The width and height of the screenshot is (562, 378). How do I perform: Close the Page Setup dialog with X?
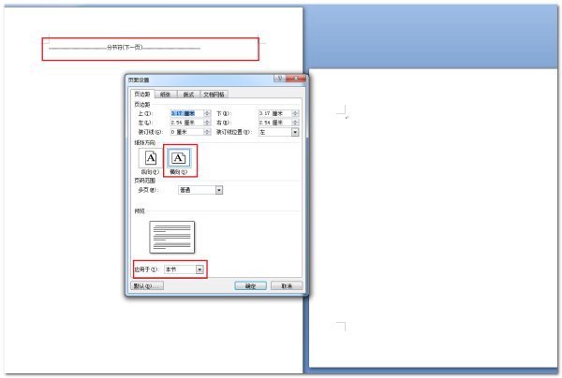tap(296, 80)
